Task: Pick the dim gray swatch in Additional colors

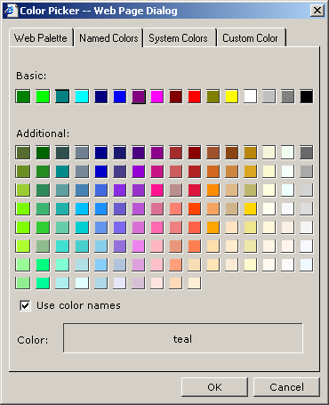Action: pyautogui.click(x=306, y=152)
